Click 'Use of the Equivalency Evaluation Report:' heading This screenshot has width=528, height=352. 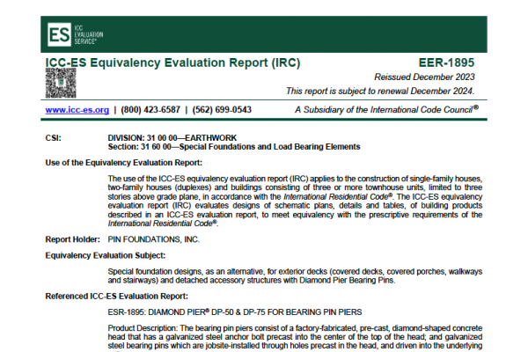(124, 163)
